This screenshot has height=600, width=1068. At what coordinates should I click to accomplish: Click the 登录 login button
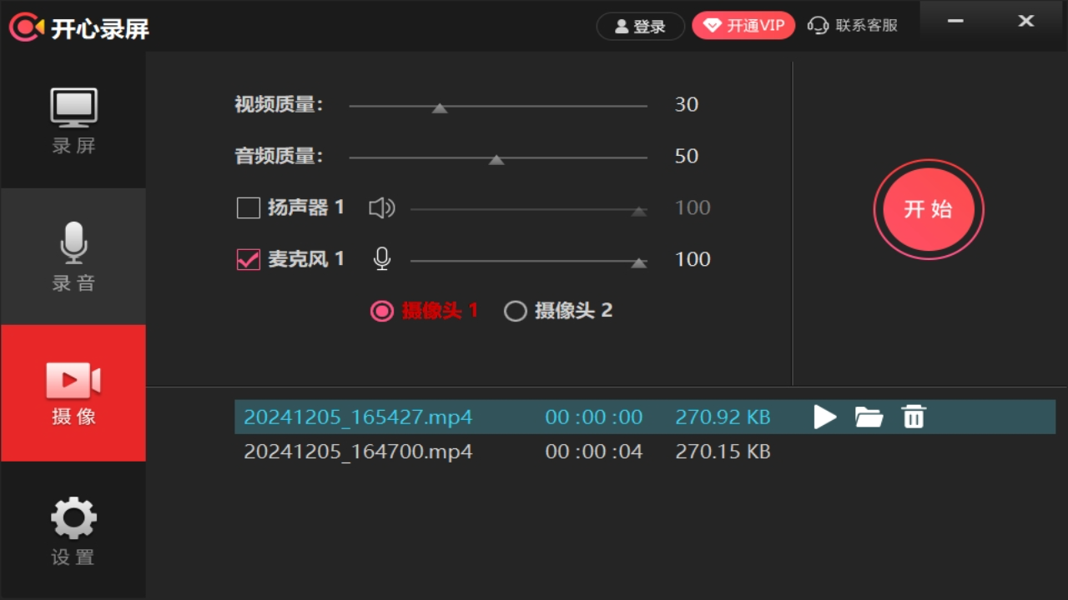[x=640, y=26]
